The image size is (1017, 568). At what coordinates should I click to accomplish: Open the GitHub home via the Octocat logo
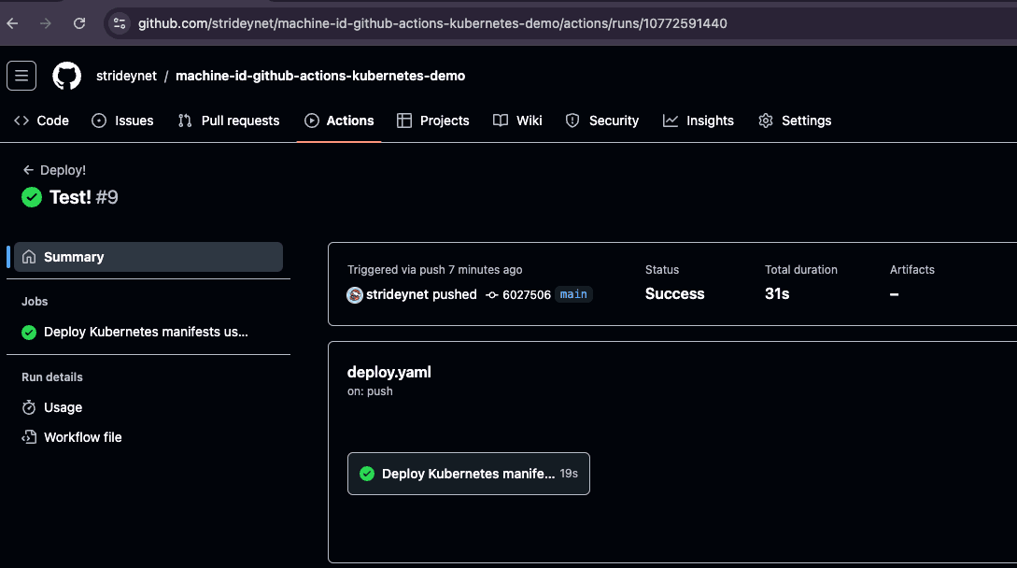click(65, 76)
